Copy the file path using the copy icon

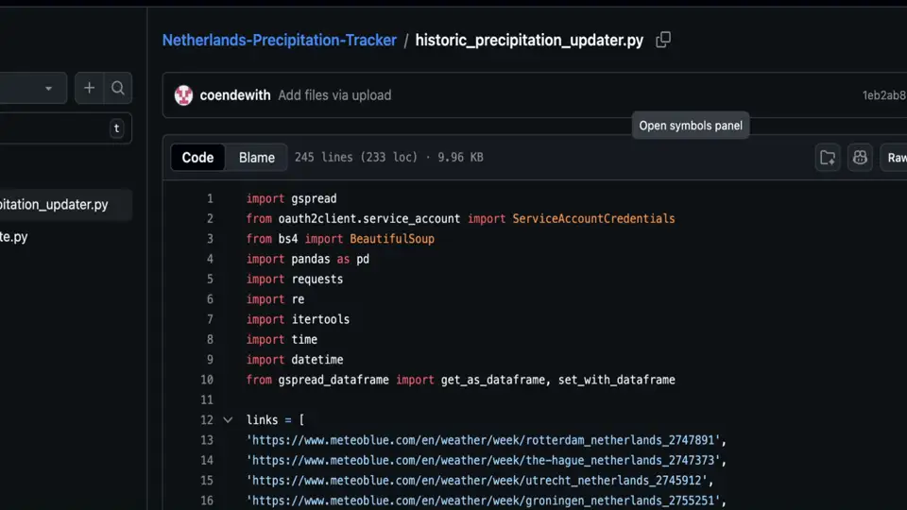[x=663, y=40]
